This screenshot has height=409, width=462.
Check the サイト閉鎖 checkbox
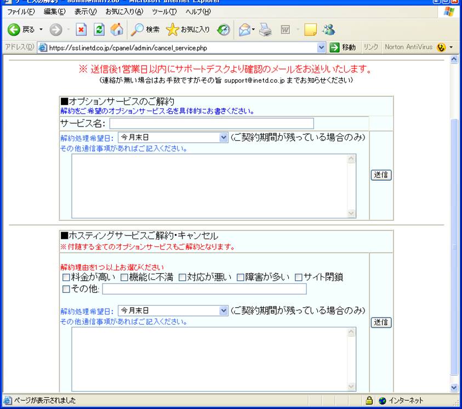tap(299, 278)
